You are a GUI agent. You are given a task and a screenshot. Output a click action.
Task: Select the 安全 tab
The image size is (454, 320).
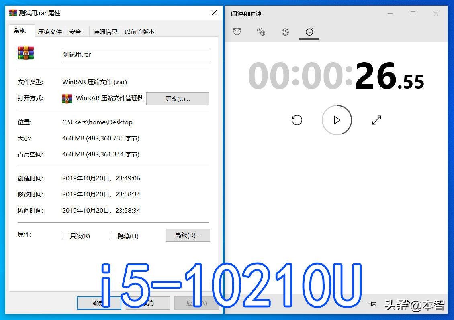pyautogui.click(x=75, y=31)
